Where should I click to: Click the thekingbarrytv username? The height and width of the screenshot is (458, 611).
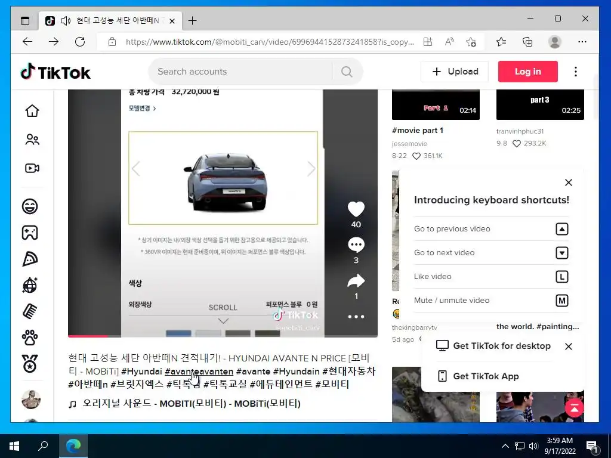pos(415,327)
